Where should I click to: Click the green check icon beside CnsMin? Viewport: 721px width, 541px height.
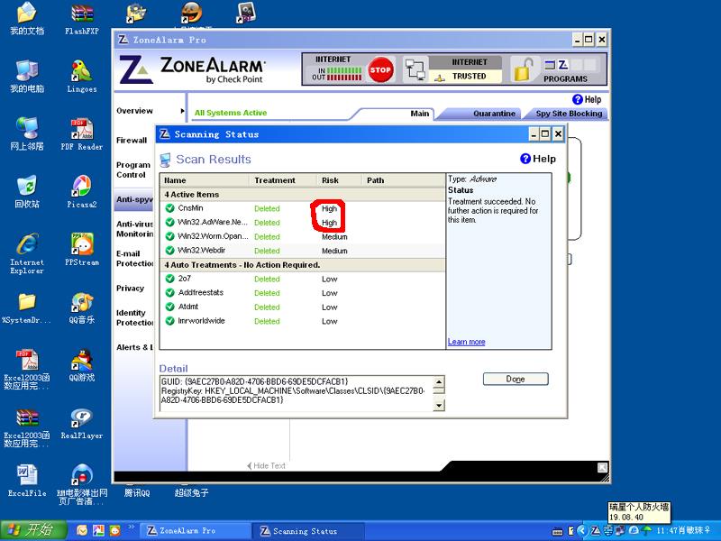pyautogui.click(x=169, y=208)
